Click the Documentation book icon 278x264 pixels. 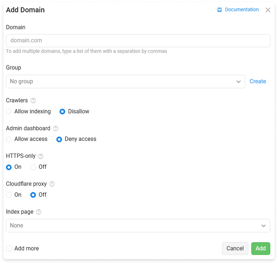click(220, 10)
